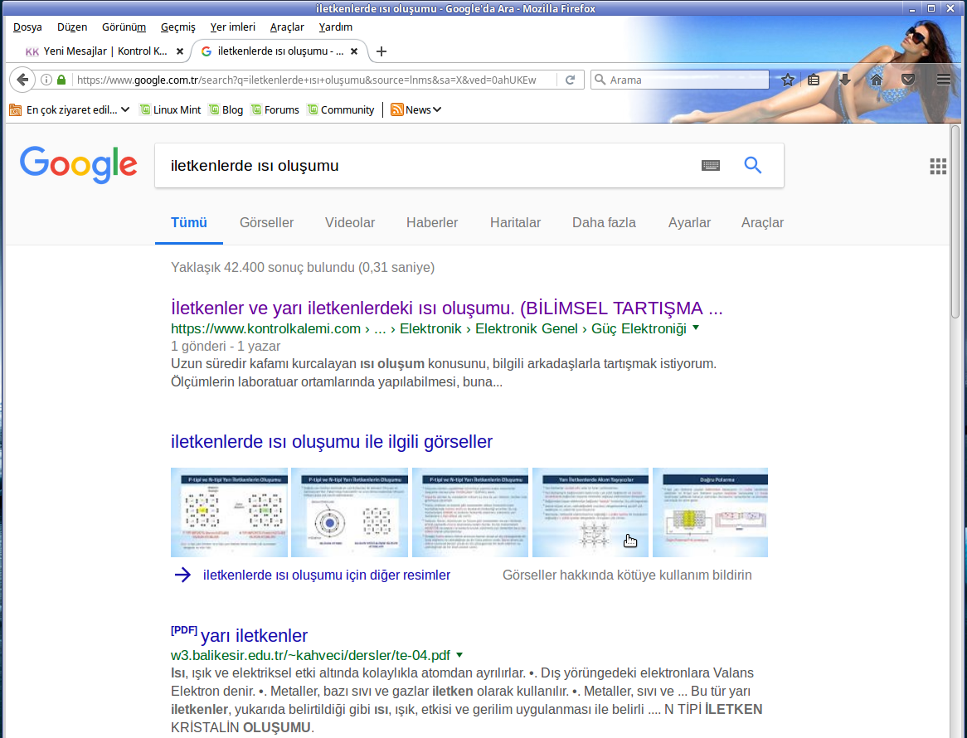The height and width of the screenshot is (738, 967).
Task: Open the Ayarlar search settings
Action: tap(689, 222)
